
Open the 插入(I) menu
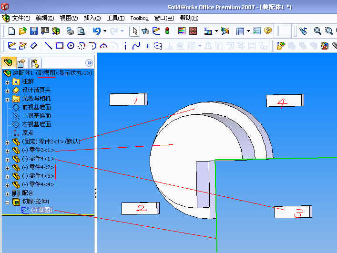pos(92,18)
